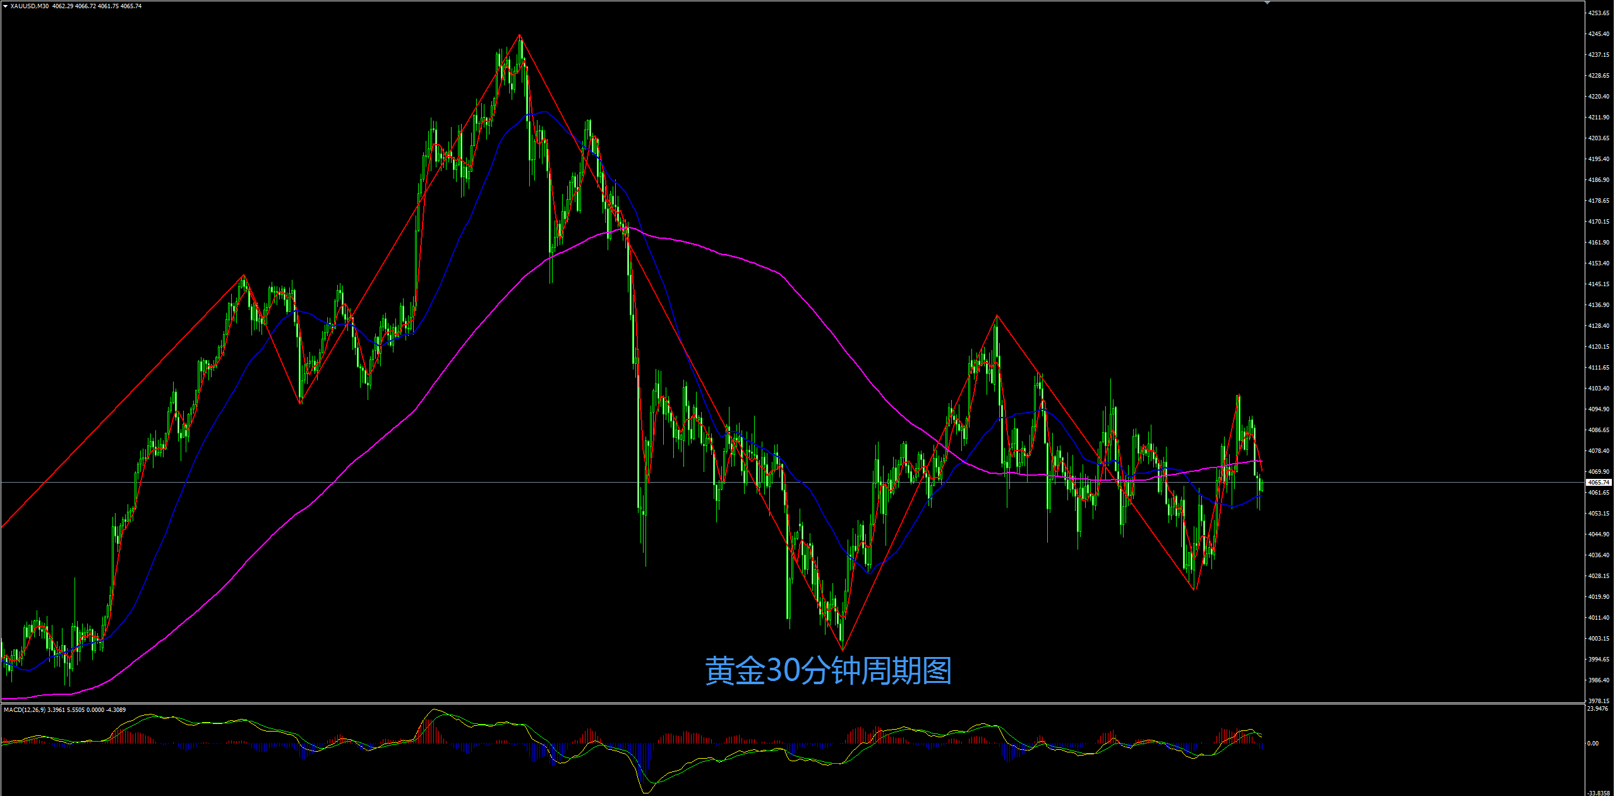Click the OHLC values 4062.29 4066.72 in header

point(73,6)
